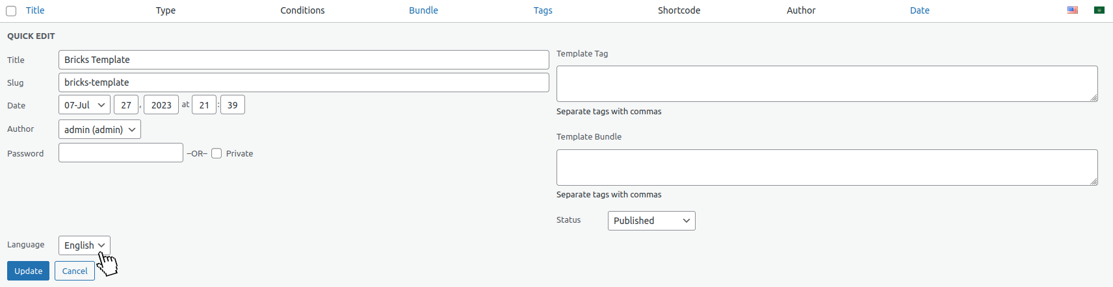Screen dimensions: 1113x287
Task: Cancel the quick edit
Action: 75,271
